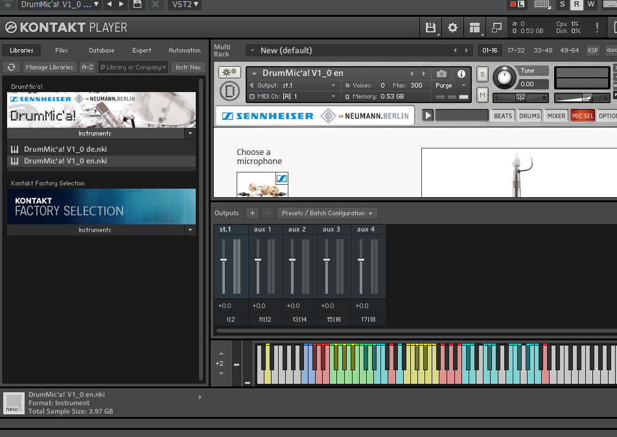Load DrumMic'a! V1_0 de.nki instrument
The width and height of the screenshot is (617, 437).
pyautogui.click(x=65, y=149)
